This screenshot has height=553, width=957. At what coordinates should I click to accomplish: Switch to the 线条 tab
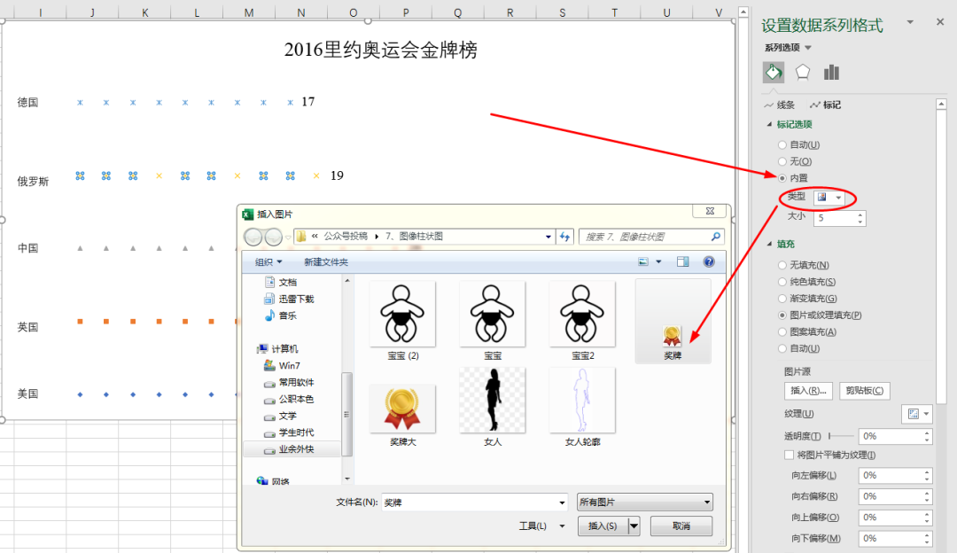pos(780,105)
